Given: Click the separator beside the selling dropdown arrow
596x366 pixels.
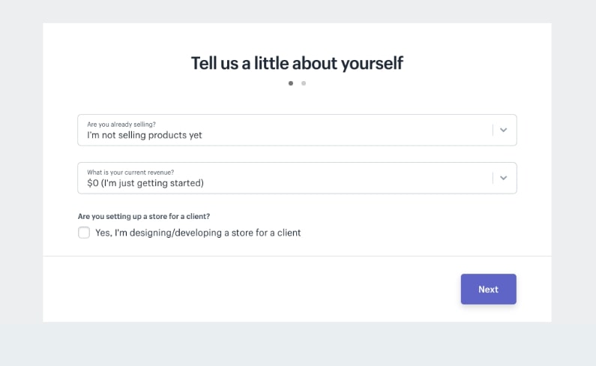Looking at the screenshot, I should 493,130.
